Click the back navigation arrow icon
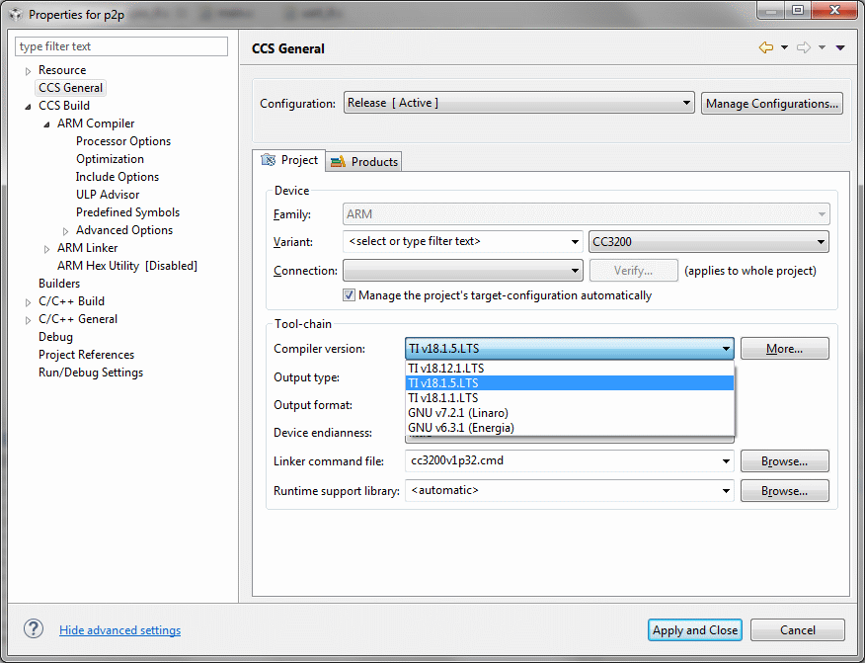This screenshot has height=663, width=865. 766,48
